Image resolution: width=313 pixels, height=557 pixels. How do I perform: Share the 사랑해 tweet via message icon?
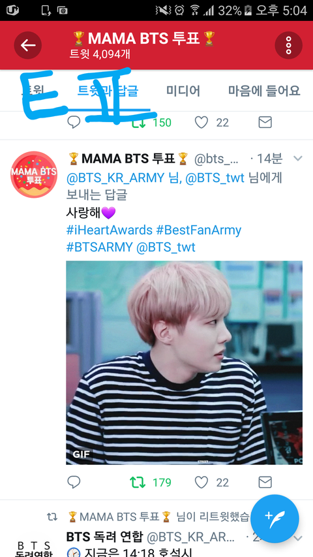265,482
